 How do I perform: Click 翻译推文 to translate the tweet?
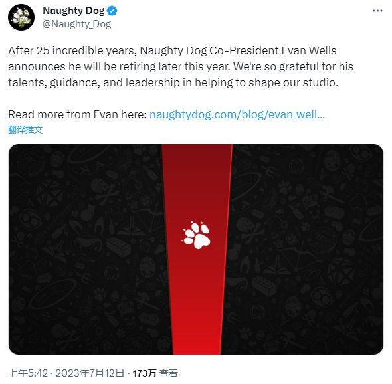click(x=25, y=130)
